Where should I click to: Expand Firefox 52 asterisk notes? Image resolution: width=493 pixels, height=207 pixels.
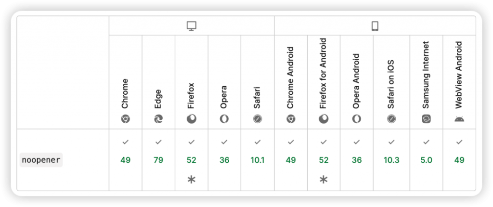point(192,180)
